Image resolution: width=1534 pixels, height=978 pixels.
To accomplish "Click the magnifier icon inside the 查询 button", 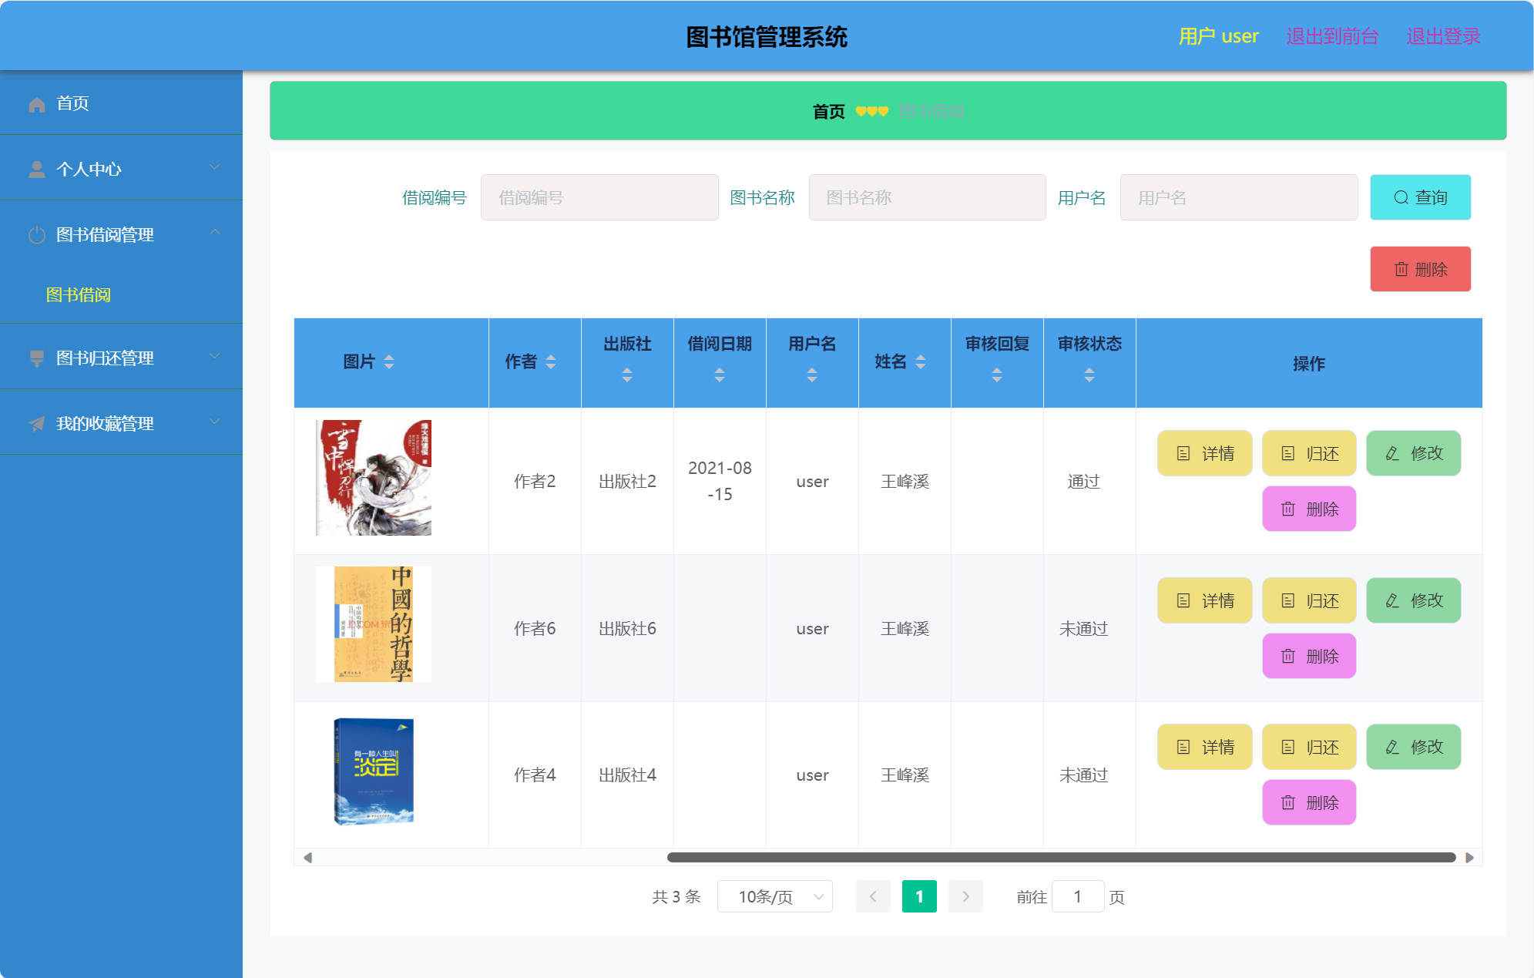I will tap(1401, 197).
